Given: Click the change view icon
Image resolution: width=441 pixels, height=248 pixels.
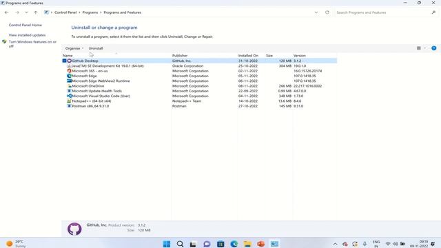Looking at the screenshot, I should [419, 48].
